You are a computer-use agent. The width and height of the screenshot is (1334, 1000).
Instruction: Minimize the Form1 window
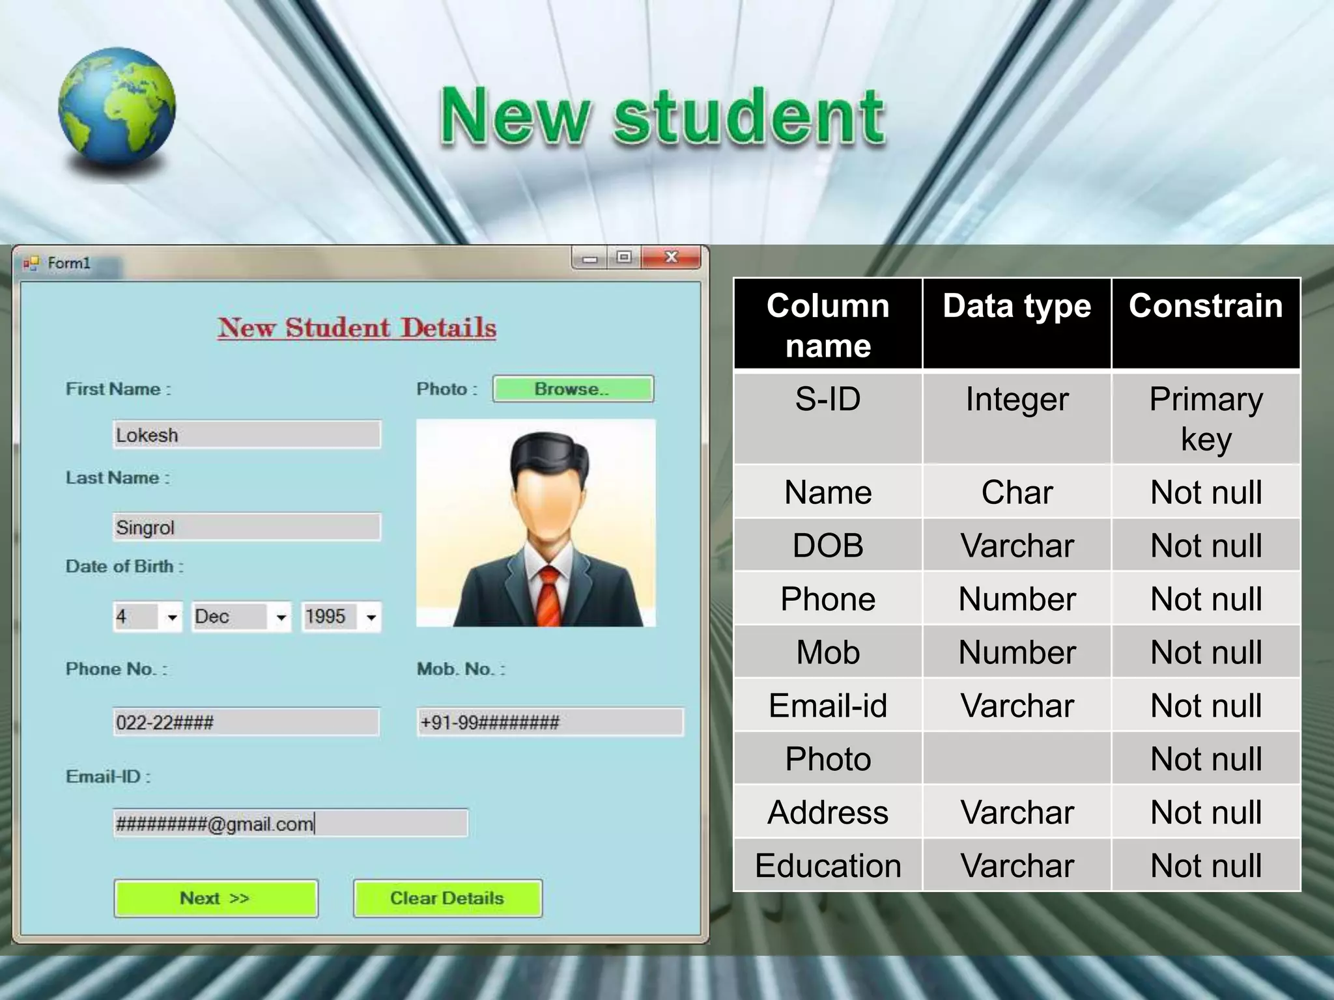coord(590,258)
